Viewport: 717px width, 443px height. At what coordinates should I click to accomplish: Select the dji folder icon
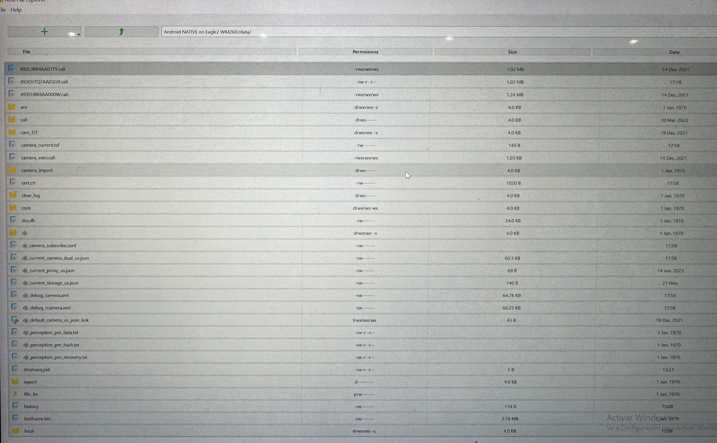[x=13, y=233]
